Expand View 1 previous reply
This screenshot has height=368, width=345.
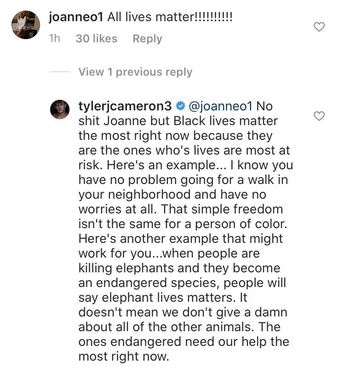tap(135, 72)
